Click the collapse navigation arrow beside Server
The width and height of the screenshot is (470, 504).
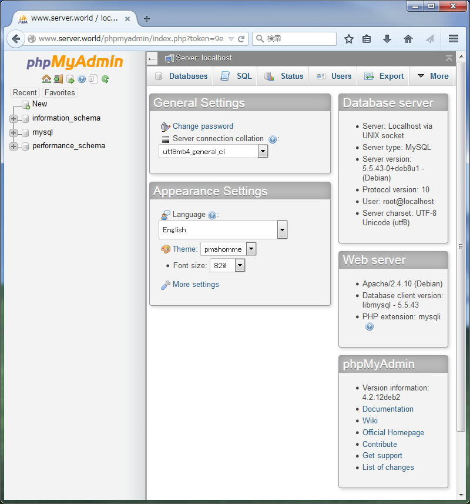pyautogui.click(x=152, y=59)
